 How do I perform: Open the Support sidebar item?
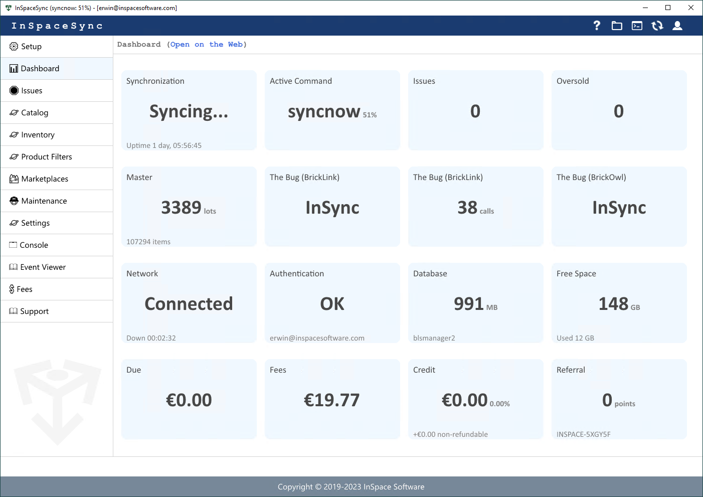tap(34, 311)
